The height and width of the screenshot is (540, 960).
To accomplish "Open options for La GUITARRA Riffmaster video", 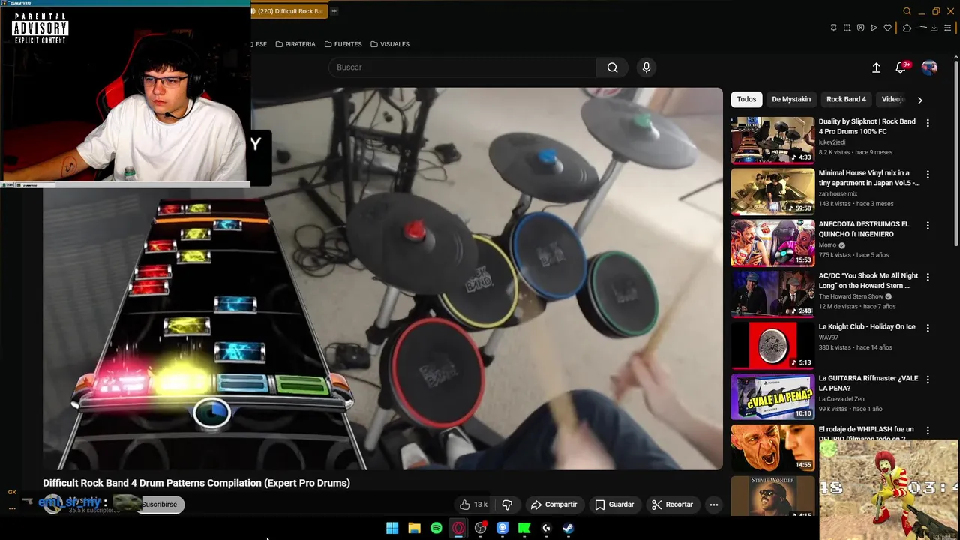I will (928, 379).
